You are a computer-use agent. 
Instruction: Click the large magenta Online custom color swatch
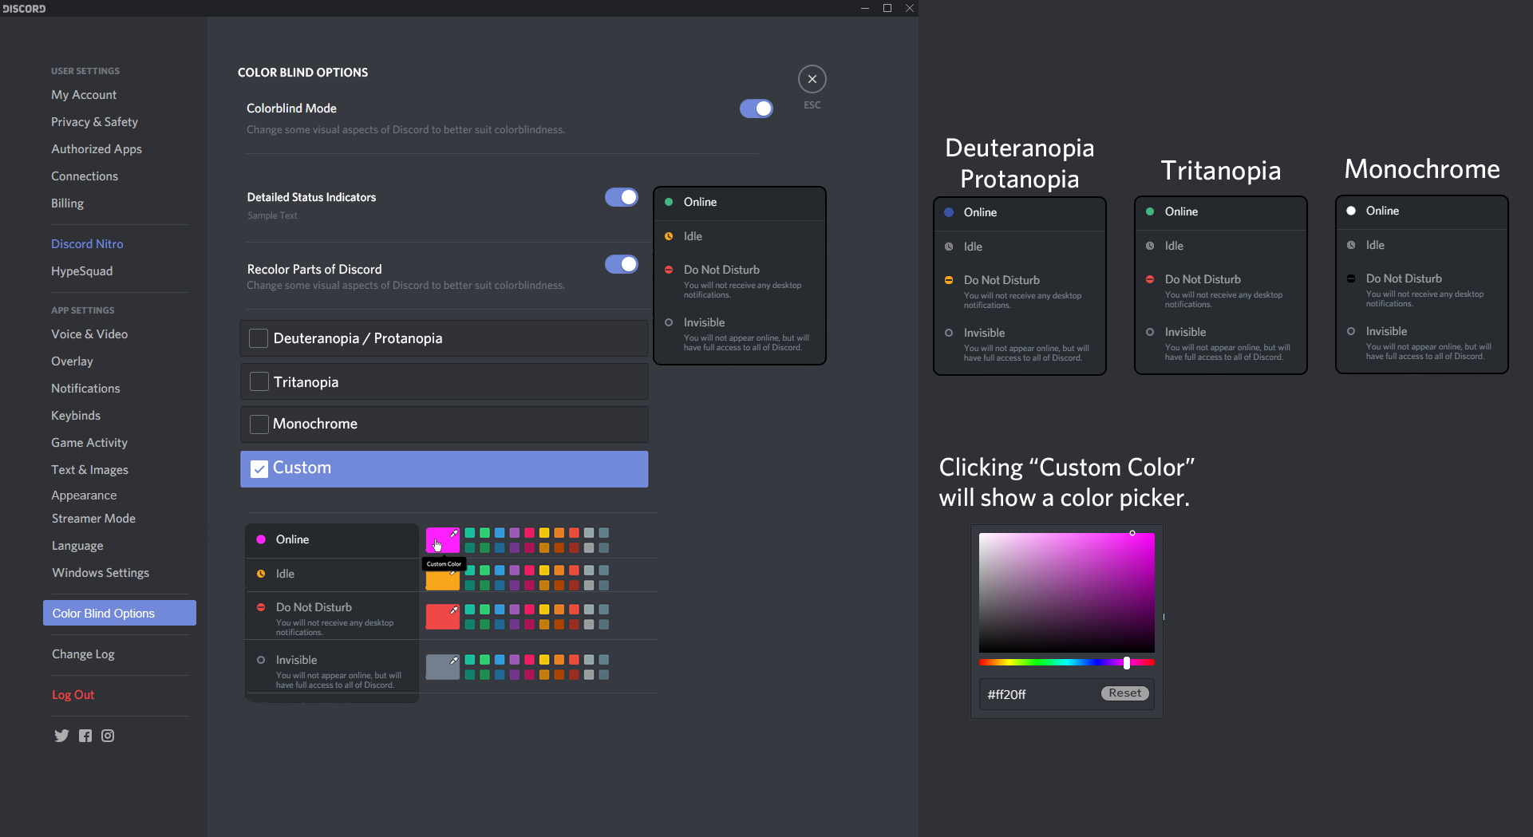442,540
